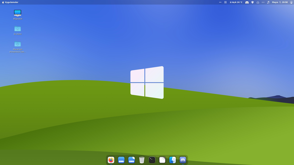Click the blue dock icon left of Trash

[132, 160]
